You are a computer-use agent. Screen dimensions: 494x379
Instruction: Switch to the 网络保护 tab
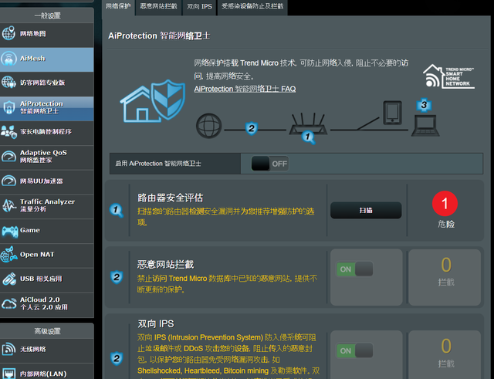[118, 7]
